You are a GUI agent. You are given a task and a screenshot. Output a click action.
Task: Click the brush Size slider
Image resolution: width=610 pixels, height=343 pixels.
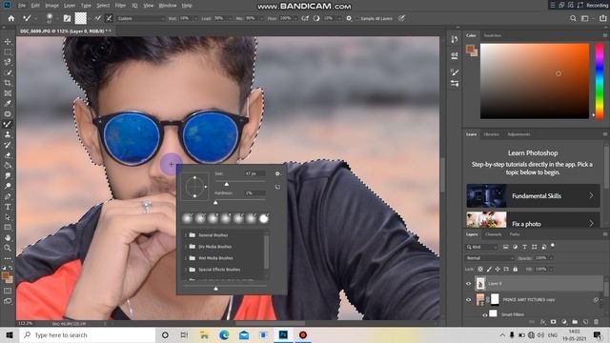tap(240, 182)
